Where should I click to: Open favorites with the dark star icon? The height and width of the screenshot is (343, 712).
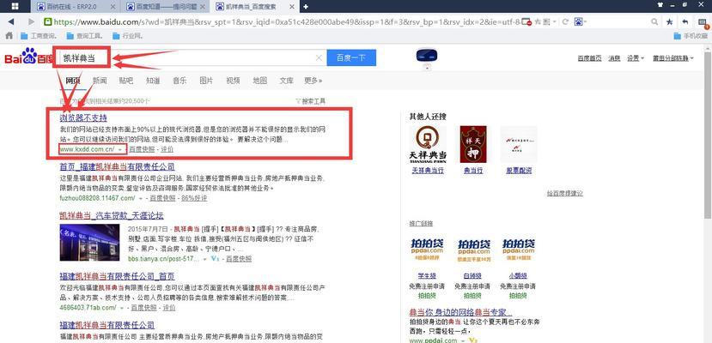point(670,21)
